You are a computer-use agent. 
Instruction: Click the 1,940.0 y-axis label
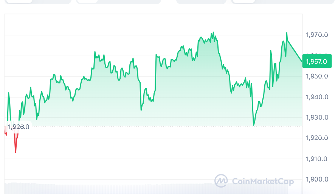tap(316, 97)
